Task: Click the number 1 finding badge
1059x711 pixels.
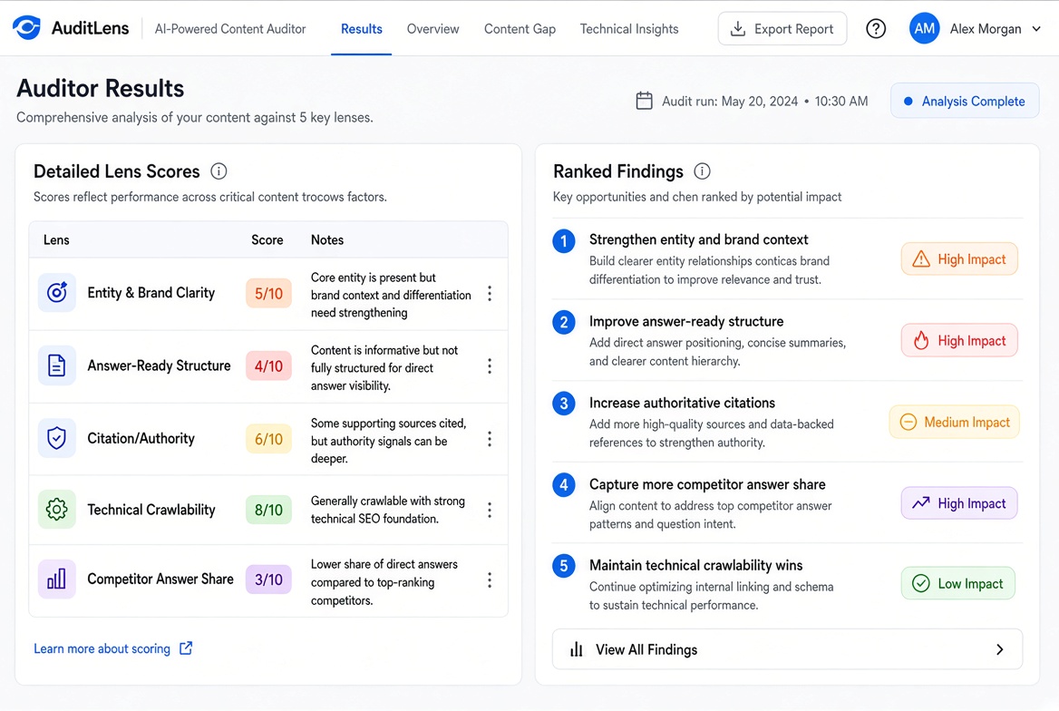Action: (564, 240)
